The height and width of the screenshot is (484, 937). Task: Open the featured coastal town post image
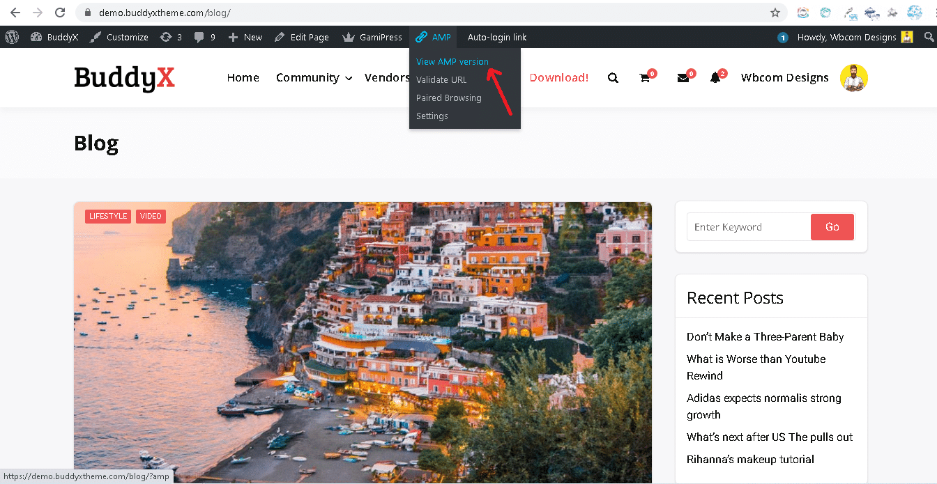point(363,343)
